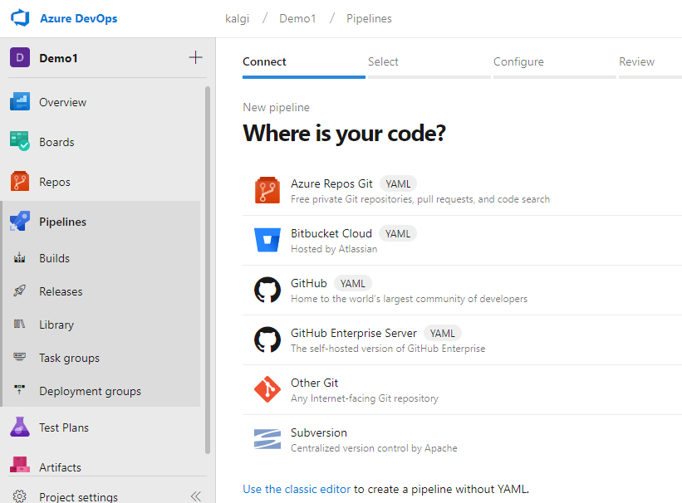The width and height of the screenshot is (682, 503).
Task: Go to kalgi organization breadcrumb
Action: pos(237,19)
